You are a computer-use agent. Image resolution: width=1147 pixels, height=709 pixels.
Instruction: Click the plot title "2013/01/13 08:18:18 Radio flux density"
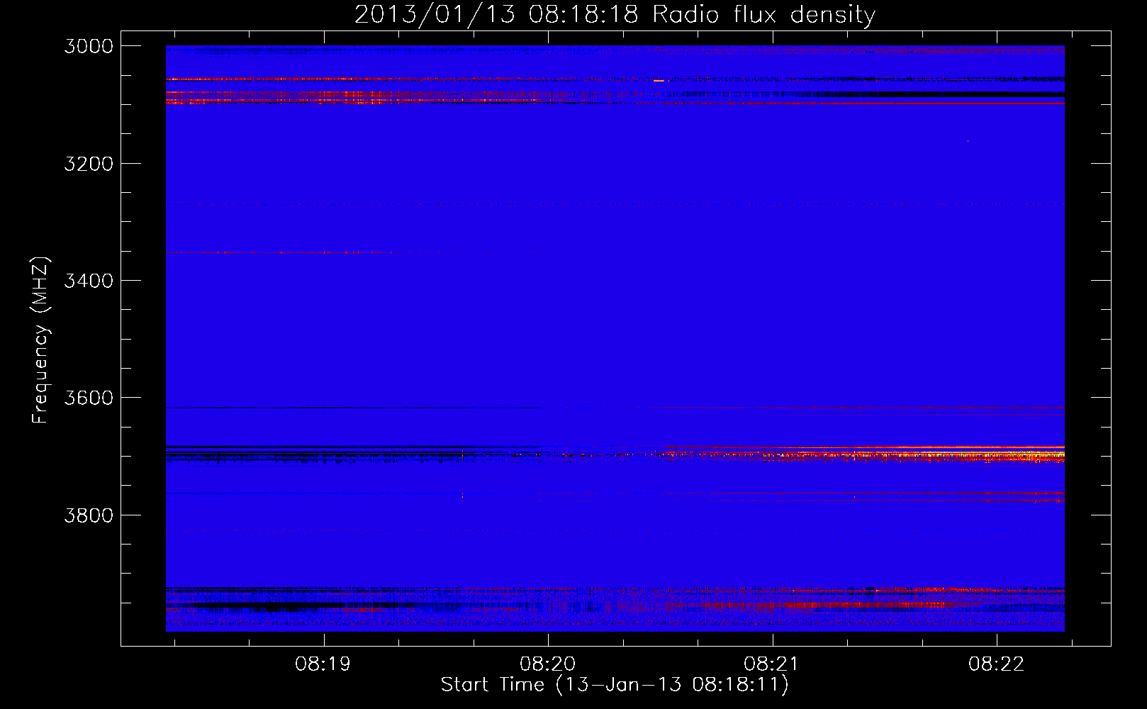click(615, 15)
